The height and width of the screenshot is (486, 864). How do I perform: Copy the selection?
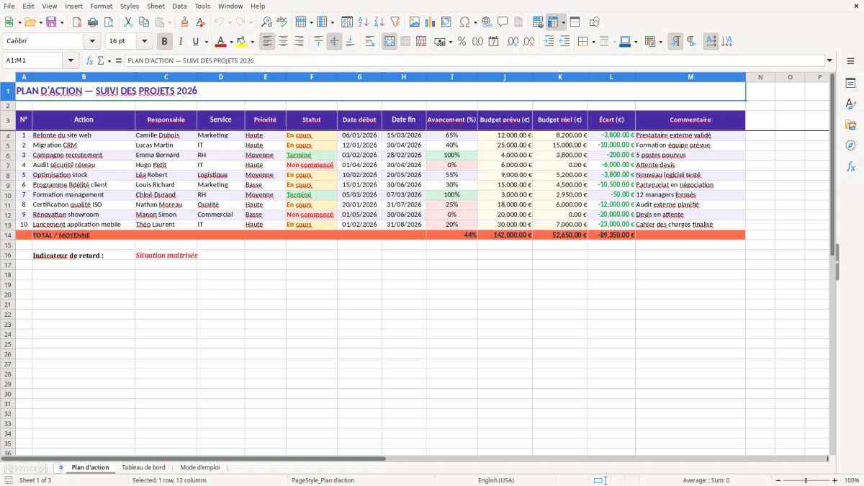pyautogui.click(x=143, y=22)
